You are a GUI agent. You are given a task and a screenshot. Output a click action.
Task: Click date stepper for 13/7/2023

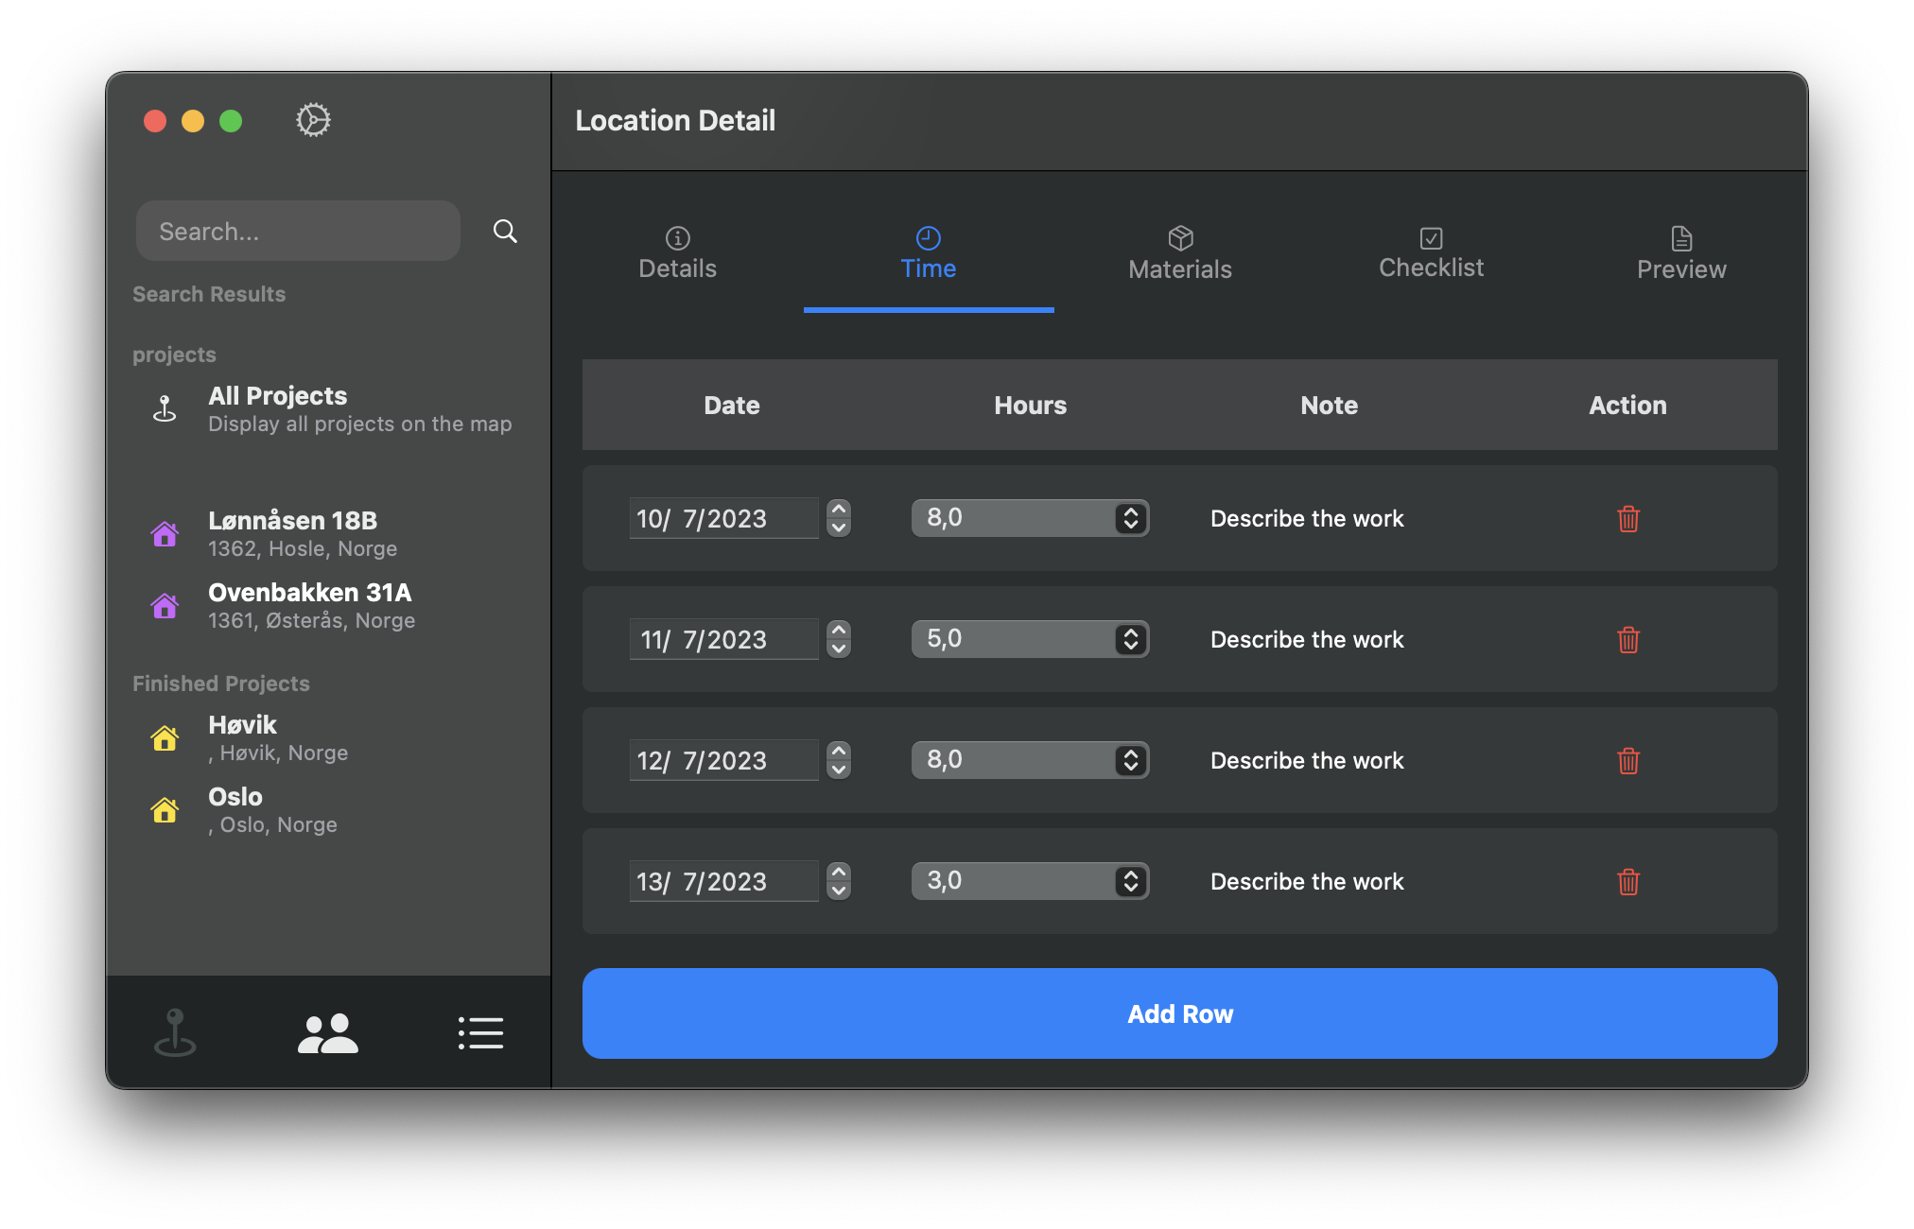pyautogui.click(x=839, y=881)
